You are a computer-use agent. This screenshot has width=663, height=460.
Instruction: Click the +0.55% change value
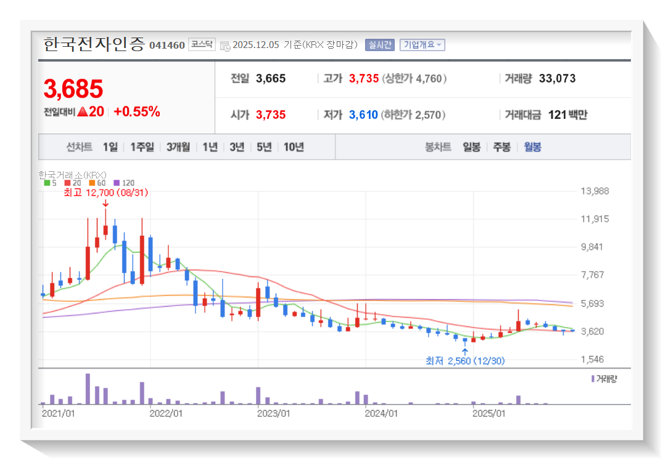pos(136,111)
